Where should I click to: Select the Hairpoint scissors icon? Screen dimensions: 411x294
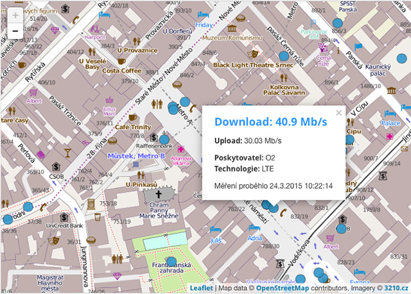click(94, 28)
